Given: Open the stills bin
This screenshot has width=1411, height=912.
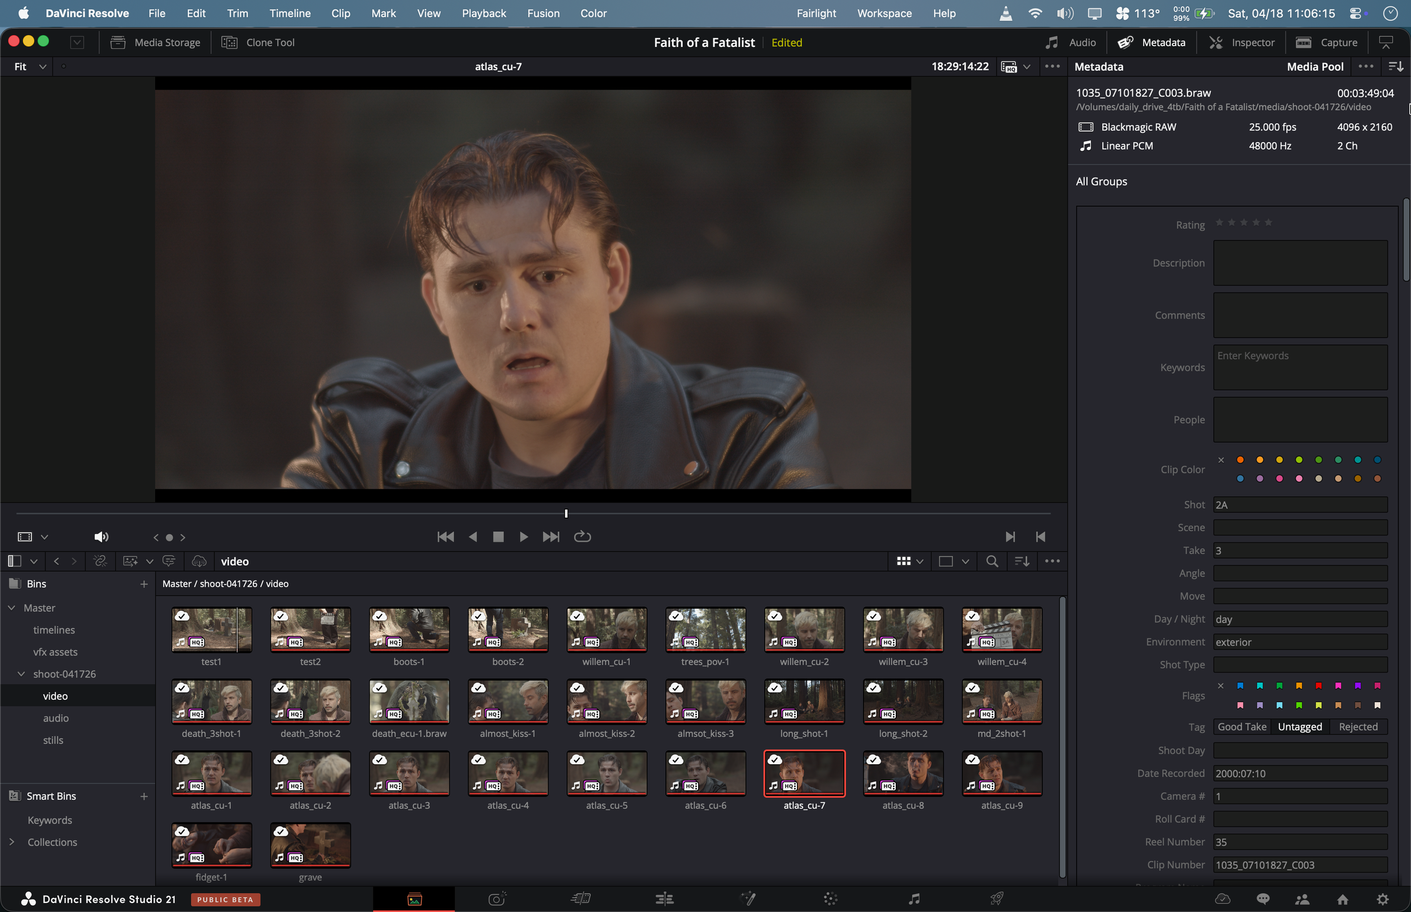Looking at the screenshot, I should pyautogui.click(x=52, y=740).
